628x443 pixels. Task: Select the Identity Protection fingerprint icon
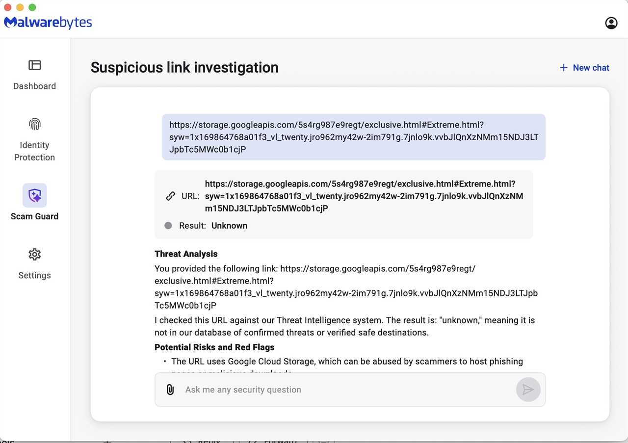[34, 124]
